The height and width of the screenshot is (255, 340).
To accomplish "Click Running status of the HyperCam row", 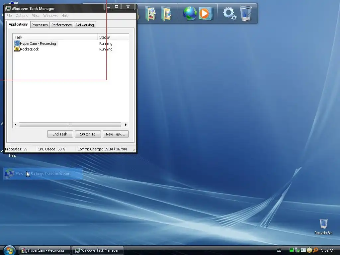I will pos(106,43).
